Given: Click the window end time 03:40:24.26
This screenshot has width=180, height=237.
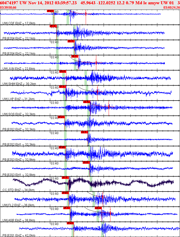Looking at the screenshot, I should (x=172, y=8).
